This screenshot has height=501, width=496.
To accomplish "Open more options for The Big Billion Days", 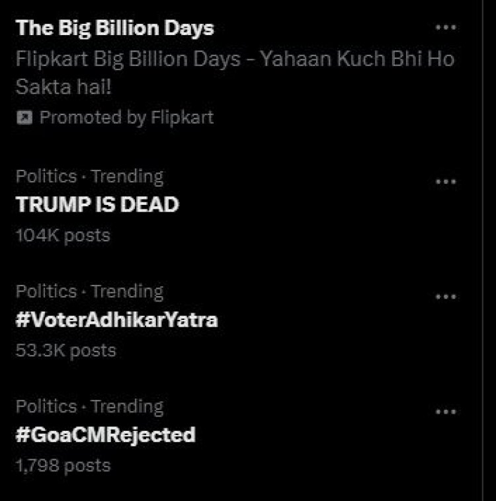I will 446,28.
